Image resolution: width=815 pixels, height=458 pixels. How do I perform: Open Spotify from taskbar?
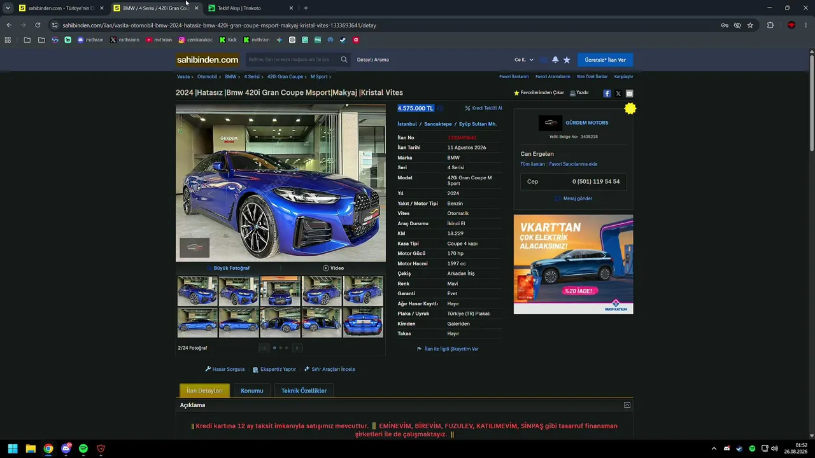coord(83,448)
